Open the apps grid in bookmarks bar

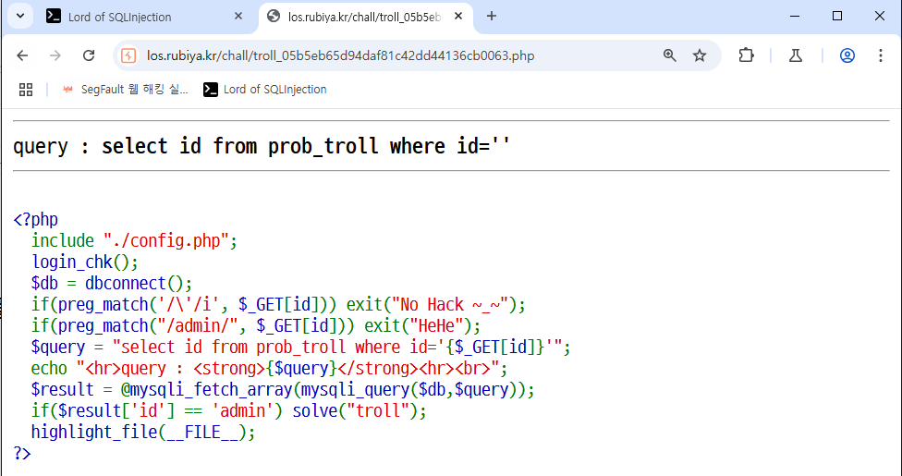(x=26, y=90)
